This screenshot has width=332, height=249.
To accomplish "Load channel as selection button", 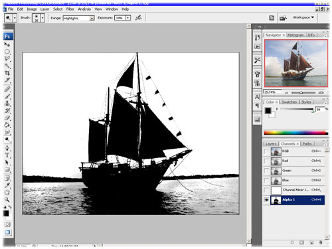I will point(292,242).
